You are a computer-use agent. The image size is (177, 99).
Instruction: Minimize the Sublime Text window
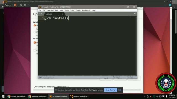122,7
